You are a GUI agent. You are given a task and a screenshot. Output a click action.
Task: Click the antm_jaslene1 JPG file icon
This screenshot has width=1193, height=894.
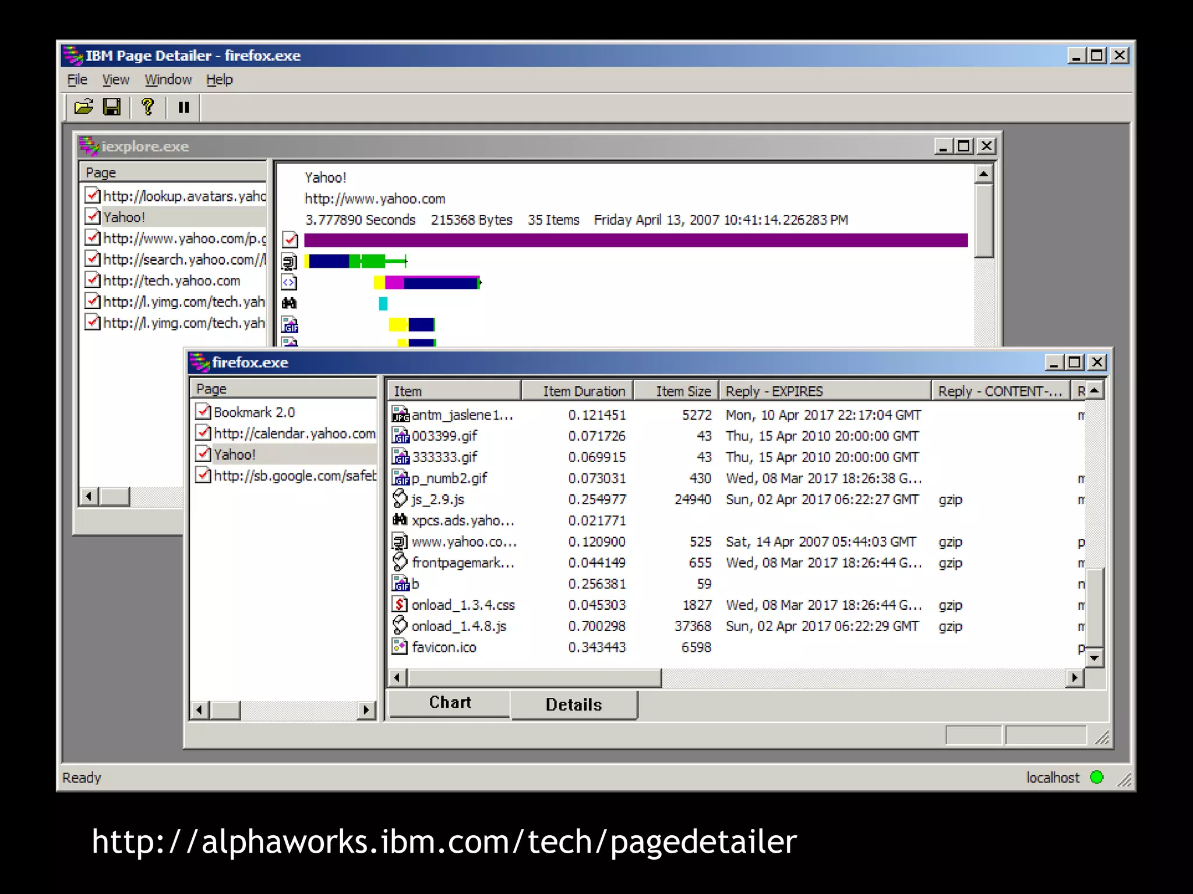pyautogui.click(x=400, y=414)
